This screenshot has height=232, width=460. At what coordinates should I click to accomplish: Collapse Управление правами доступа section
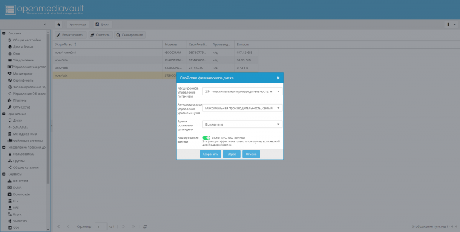tap(4, 148)
